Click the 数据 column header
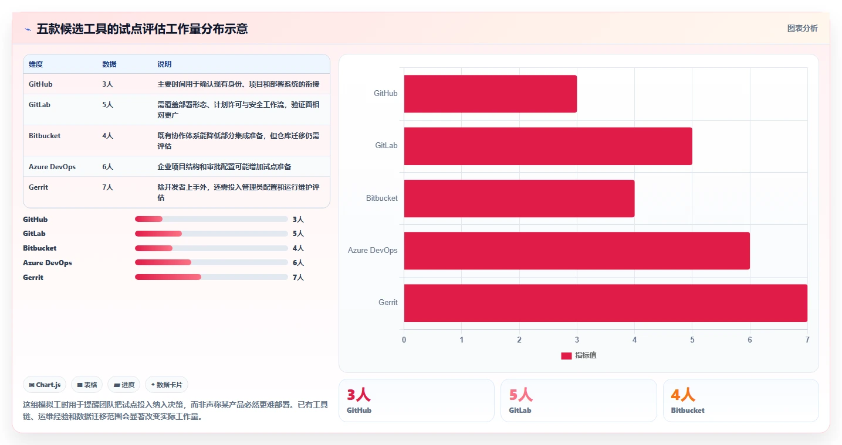The image size is (842, 445). (109, 64)
